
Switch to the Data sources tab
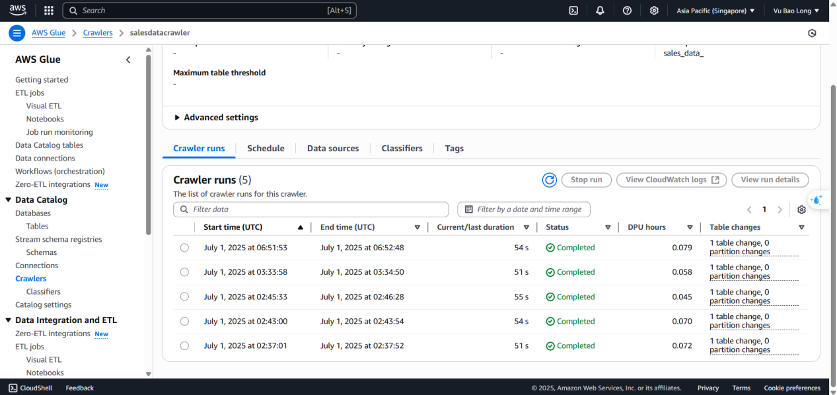coord(333,149)
